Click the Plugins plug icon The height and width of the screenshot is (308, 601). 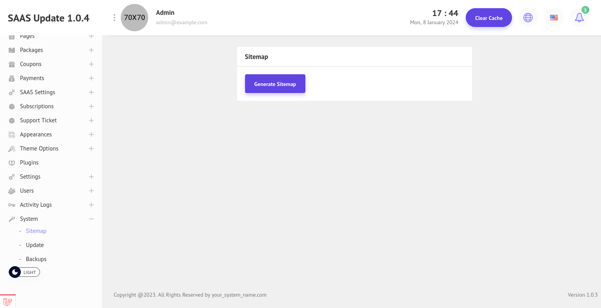(x=12, y=163)
